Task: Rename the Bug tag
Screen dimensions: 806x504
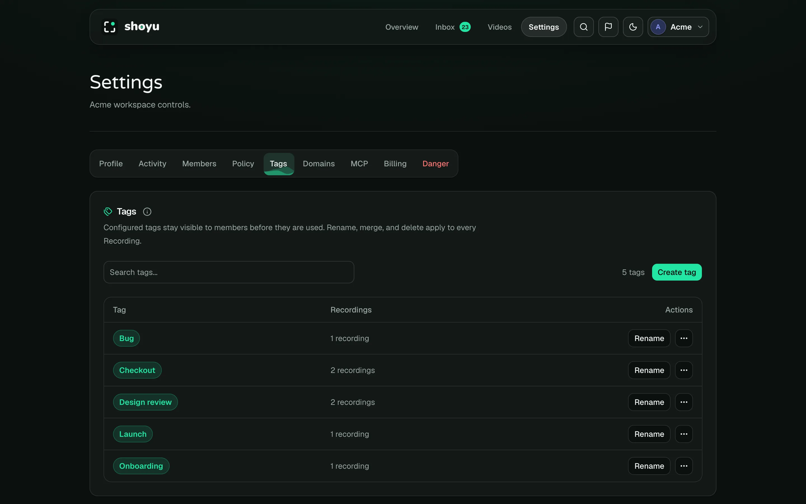Action: [649, 338]
